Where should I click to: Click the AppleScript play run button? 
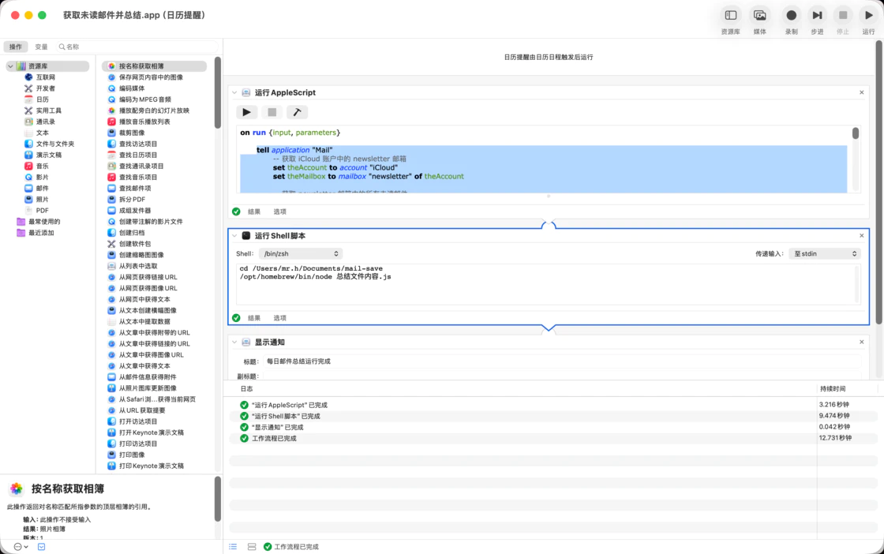click(246, 112)
